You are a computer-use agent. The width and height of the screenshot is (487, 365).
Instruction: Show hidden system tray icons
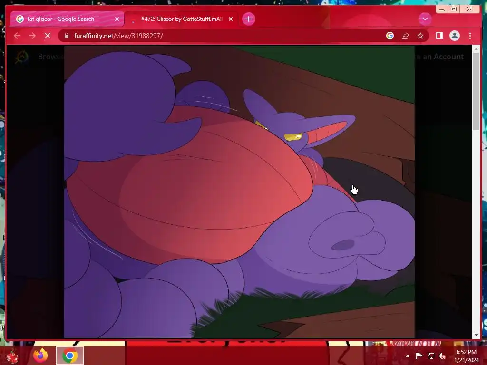coord(408,356)
